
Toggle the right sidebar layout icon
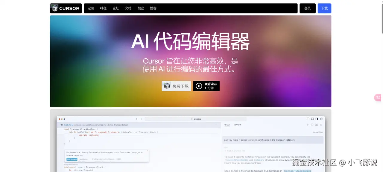[317, 119]
